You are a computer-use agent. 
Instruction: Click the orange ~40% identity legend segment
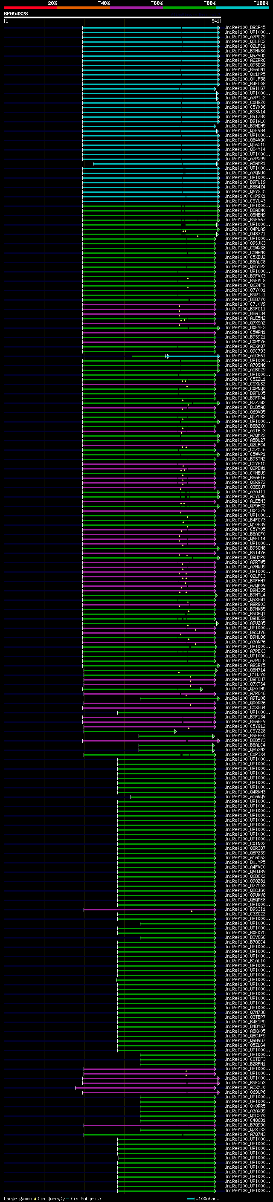point(84,8)
